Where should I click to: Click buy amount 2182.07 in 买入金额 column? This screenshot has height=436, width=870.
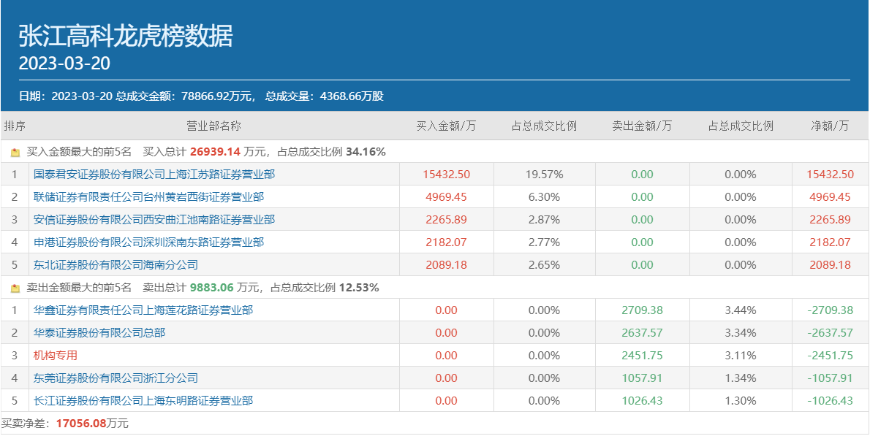tap(446, 242)
